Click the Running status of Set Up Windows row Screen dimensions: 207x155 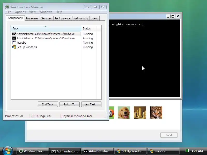tap(88, 47)
